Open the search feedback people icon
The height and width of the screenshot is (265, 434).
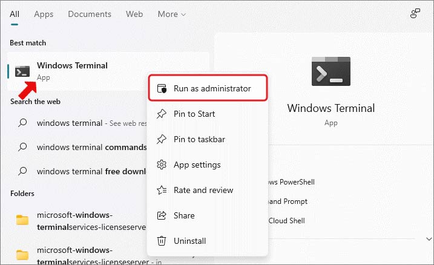point(415,13)
